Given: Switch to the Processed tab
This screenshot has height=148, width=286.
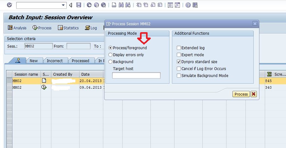Looking at the screenshot, I should pyautogui.click(x=80, y=61).
